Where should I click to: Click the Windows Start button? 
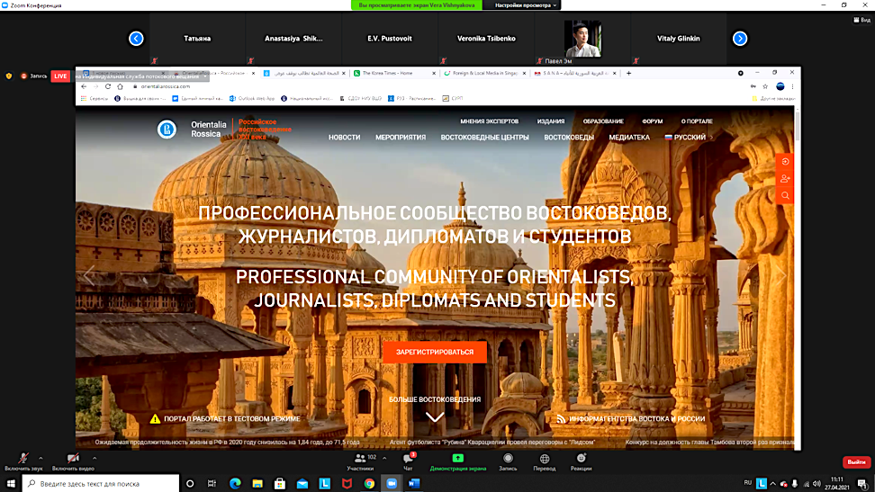11,484
